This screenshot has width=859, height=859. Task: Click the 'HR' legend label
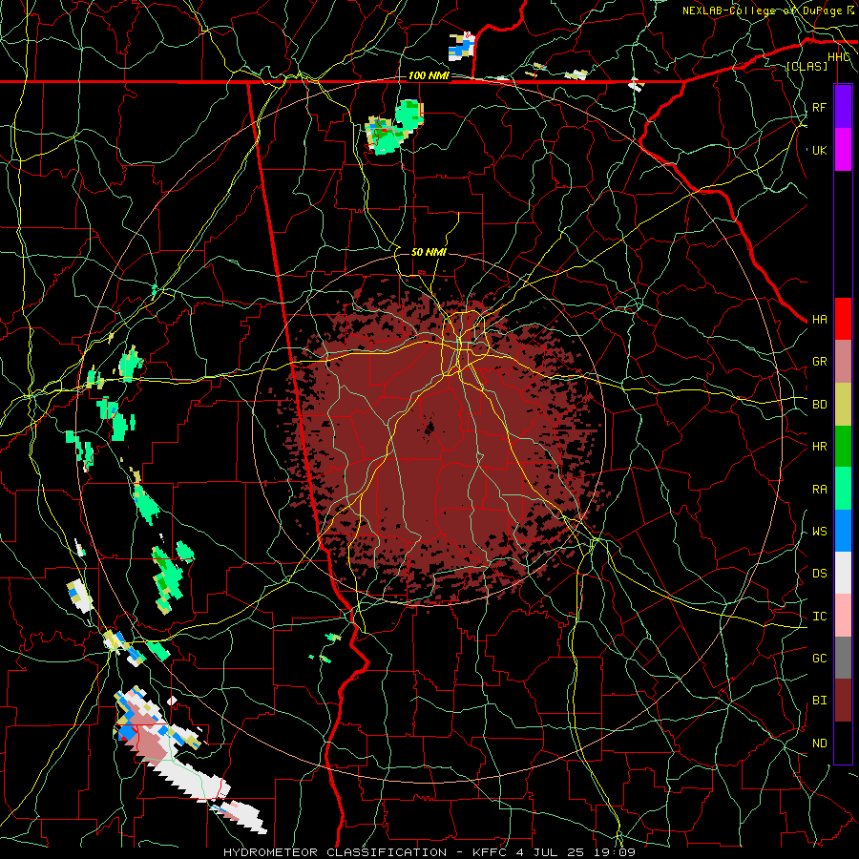click(819, 447)
